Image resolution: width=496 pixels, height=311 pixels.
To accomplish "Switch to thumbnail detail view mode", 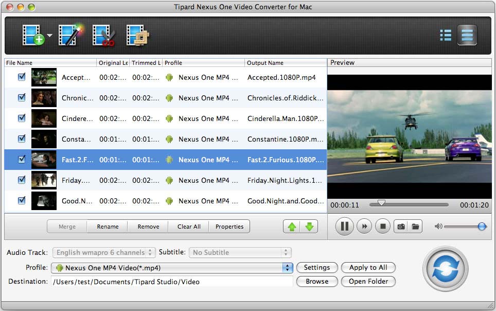I will pyautogui.click(x=467, y=35).
